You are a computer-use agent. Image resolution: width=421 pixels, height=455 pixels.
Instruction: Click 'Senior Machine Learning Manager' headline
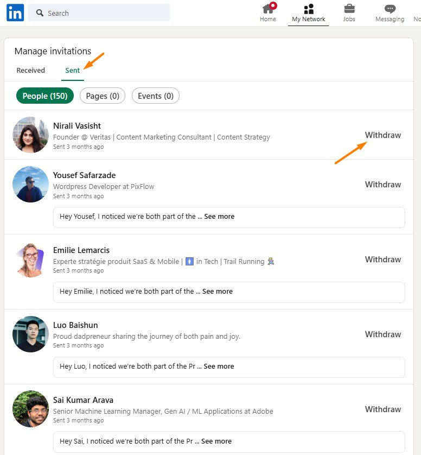click(x=163, y=411)
